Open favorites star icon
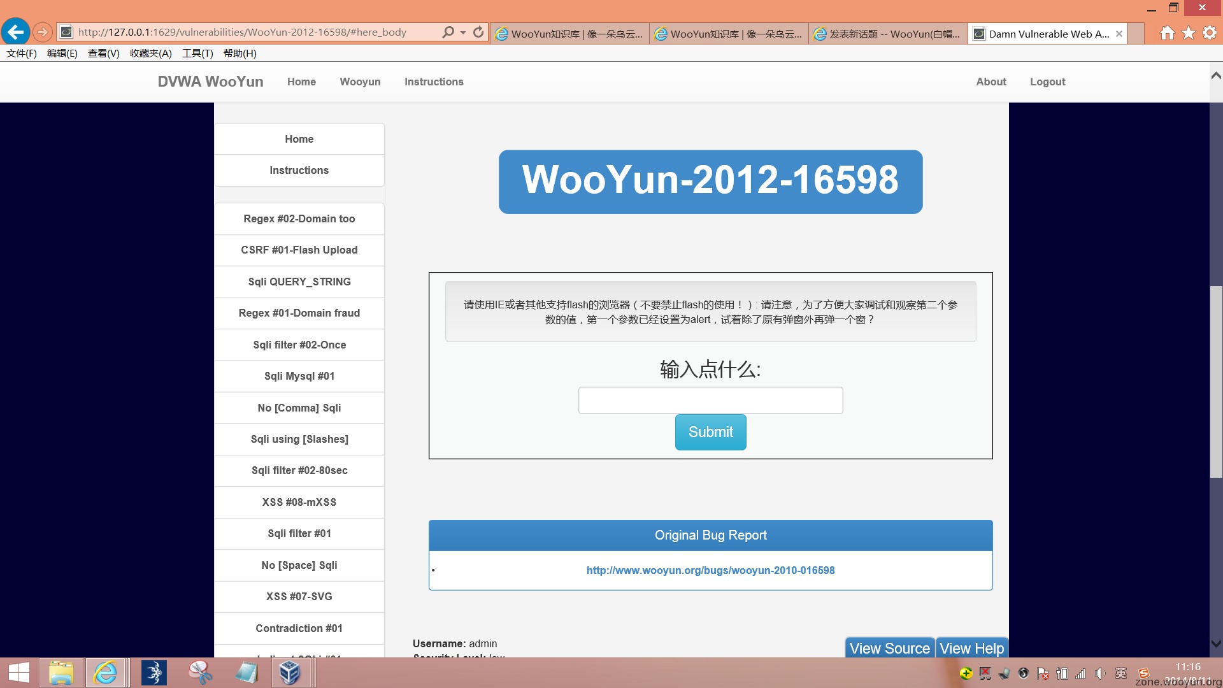 1188,33
